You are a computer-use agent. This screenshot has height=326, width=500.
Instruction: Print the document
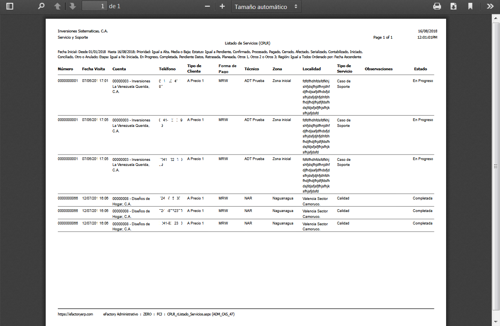[437, 6]
